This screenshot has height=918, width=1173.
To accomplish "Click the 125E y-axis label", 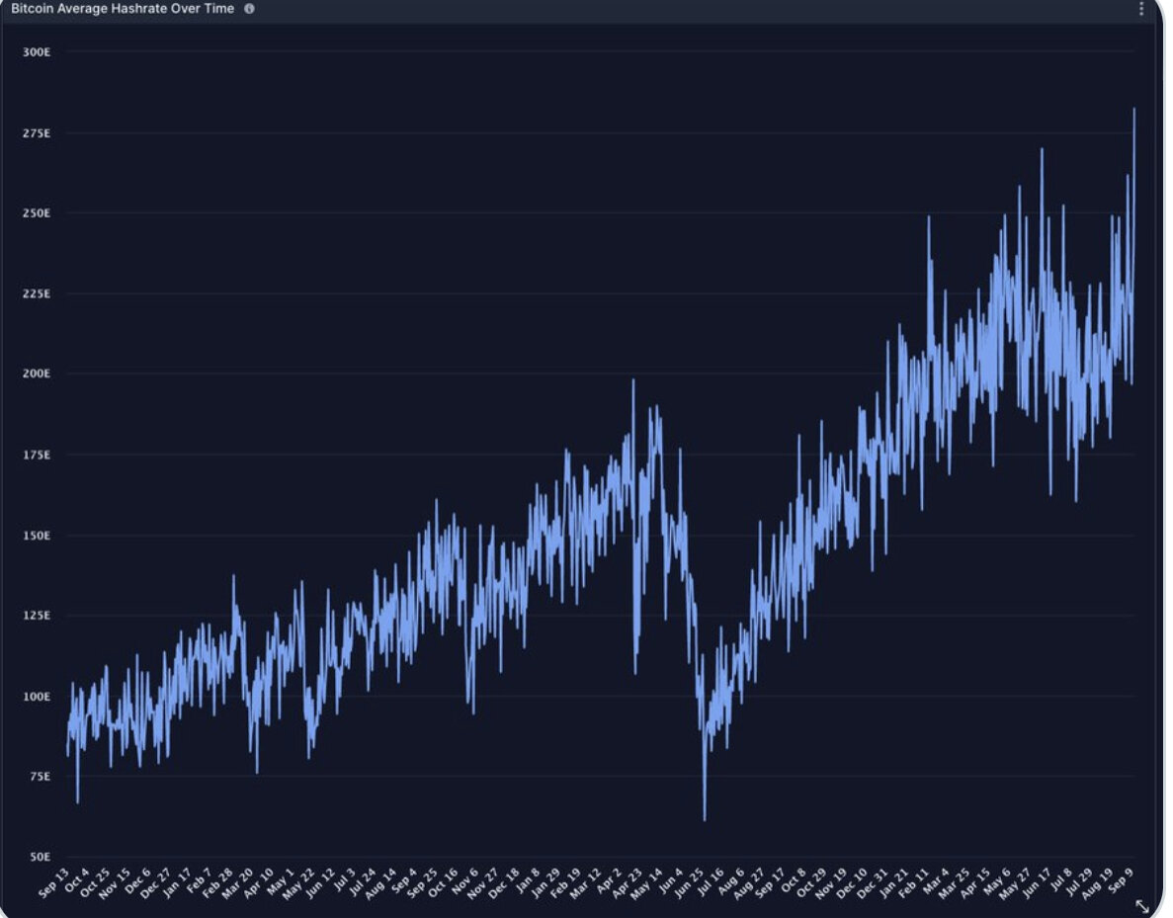I will click(x=37, y=616).
